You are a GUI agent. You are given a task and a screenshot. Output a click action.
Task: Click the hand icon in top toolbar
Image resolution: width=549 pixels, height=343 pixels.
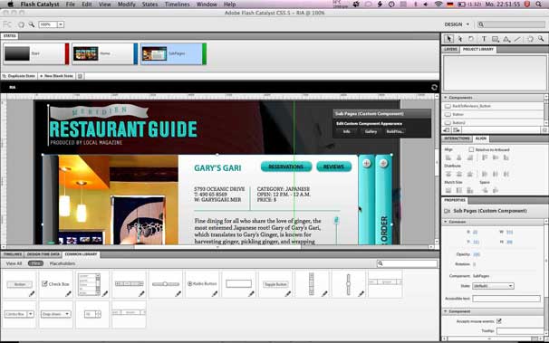[x=22, y=24]
